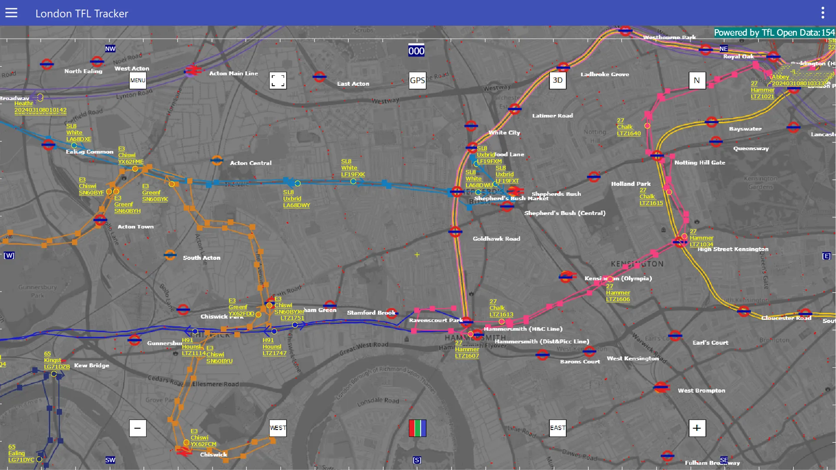The height and width of the screenshot is (470, 836).
Task: Click the [S] south edge marker
Action: tap(417, 460)
